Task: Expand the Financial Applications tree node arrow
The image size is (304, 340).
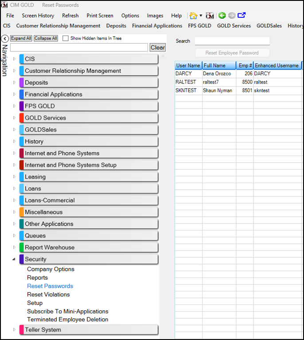Action: click(x=14, y=94)
